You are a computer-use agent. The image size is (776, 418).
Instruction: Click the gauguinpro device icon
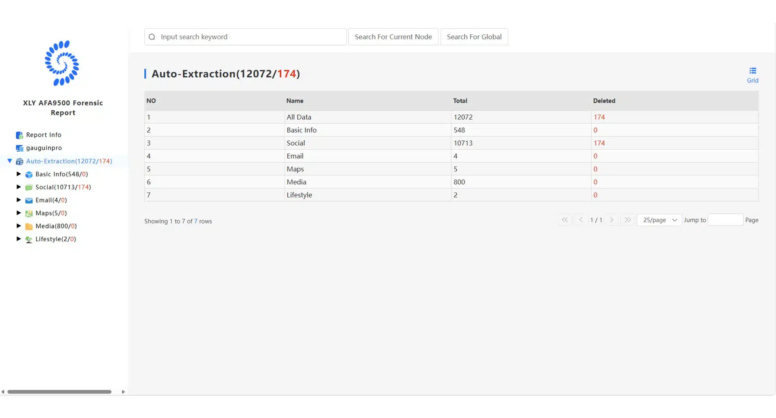(19, 148)
